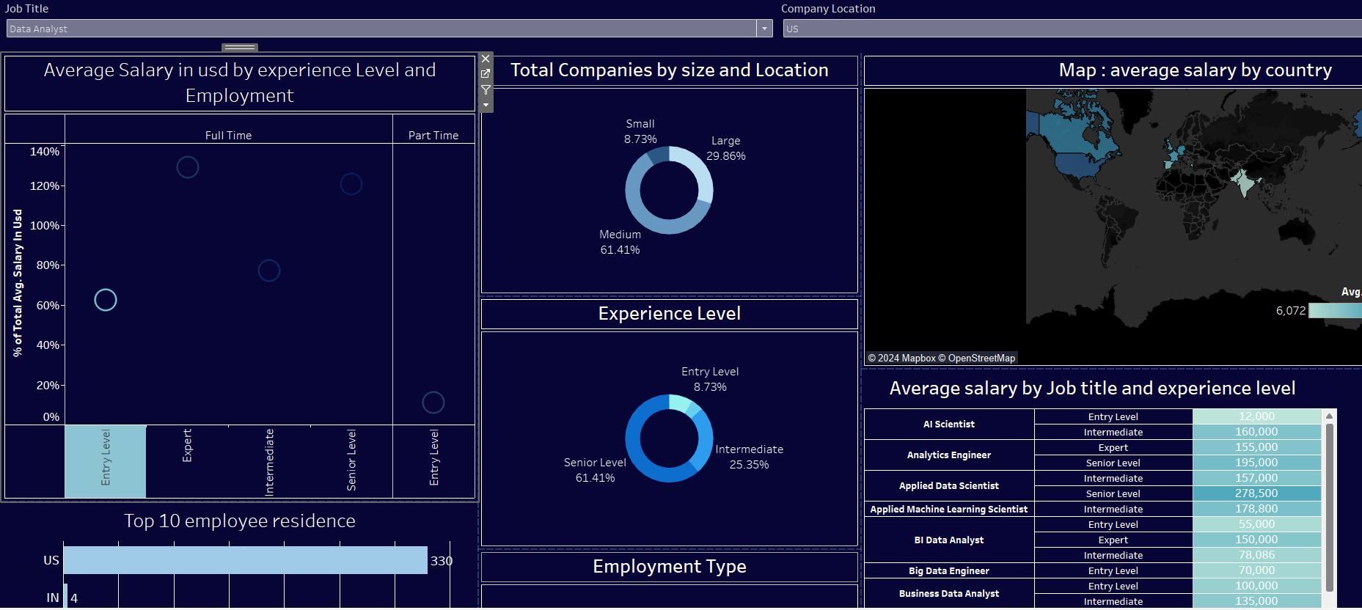
Task: Click the Full Time column header
Action: [x=228, y=136]
